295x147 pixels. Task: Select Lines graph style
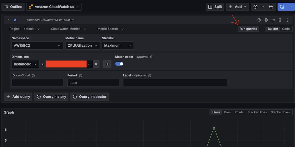click(216, 112)
